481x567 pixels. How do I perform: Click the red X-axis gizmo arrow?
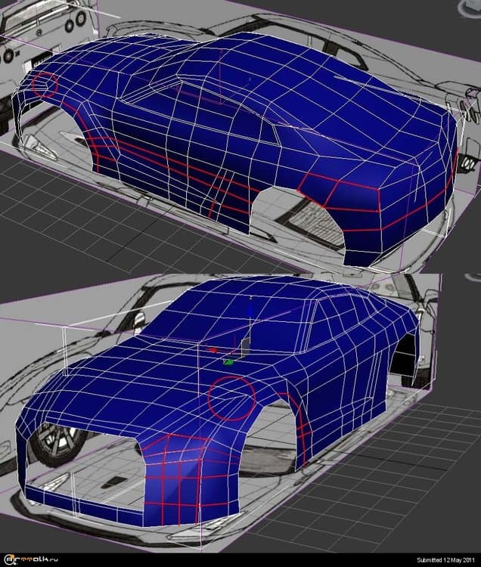point(213,350)
